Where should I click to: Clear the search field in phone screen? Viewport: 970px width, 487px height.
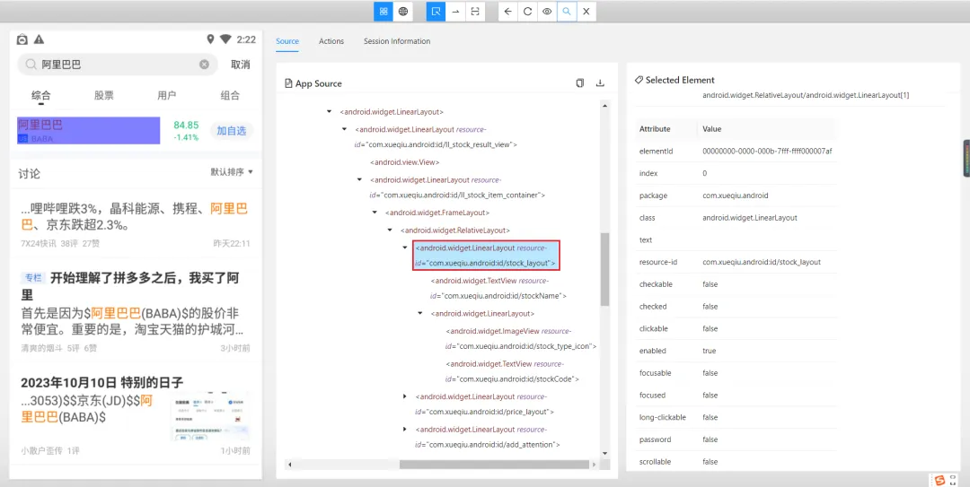click(x=204, y=65)
